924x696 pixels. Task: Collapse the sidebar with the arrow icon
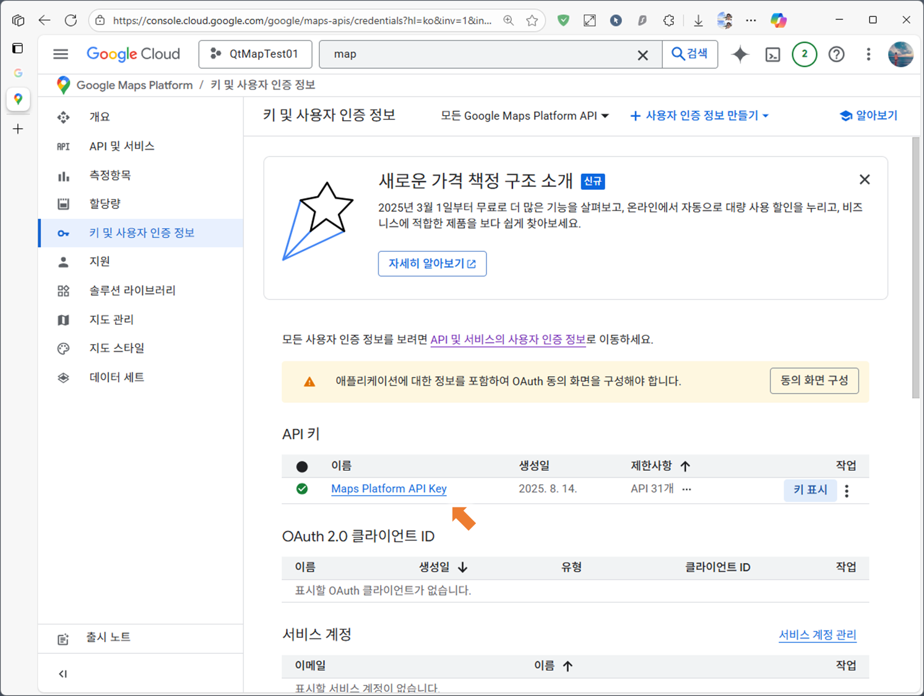[63, 674]
